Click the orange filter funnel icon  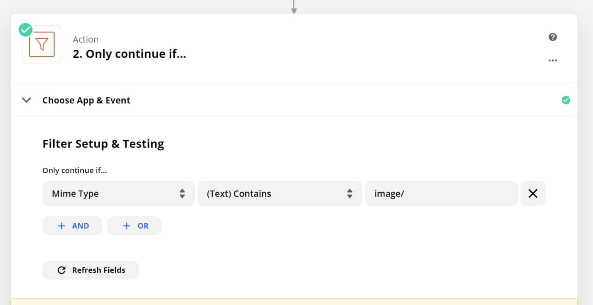pyautogui.click(x=42, y=44)
